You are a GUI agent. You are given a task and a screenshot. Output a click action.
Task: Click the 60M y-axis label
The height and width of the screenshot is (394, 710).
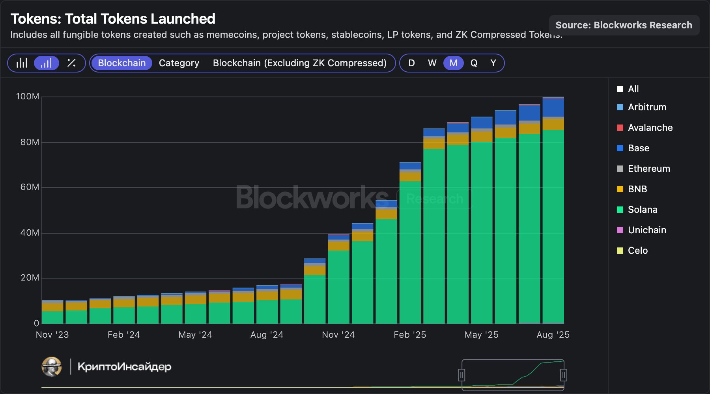coord(30,187)
